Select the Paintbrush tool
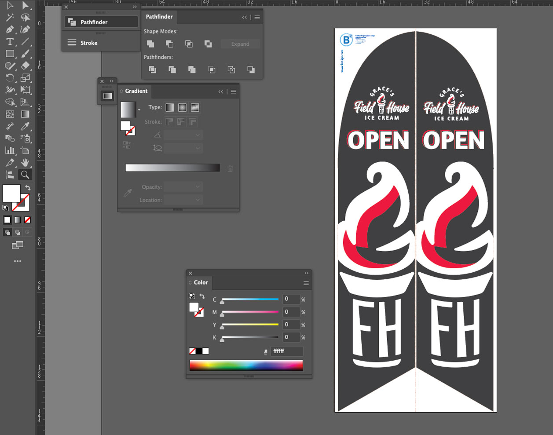The height and width of the screenshot is (435, 553). [26, 54]
